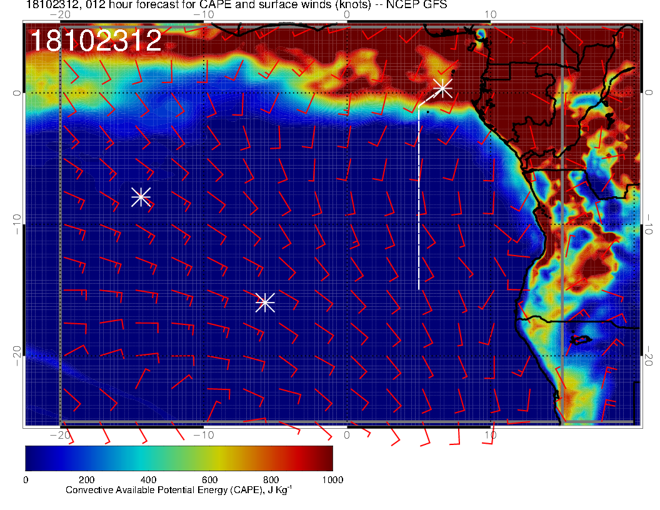Click the -20 longitude label on top axis
660x510 pixels.
60,14
